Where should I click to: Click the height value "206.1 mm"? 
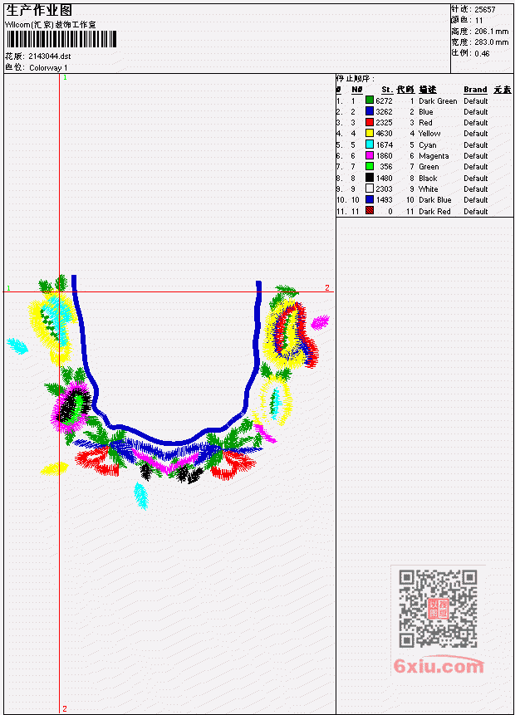[491, 32]
